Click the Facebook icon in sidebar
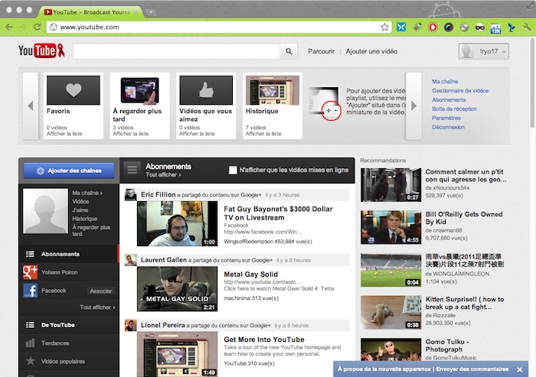 pos(31,291)
